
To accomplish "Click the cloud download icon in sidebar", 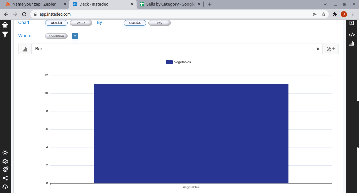I will tap(5, 187).
